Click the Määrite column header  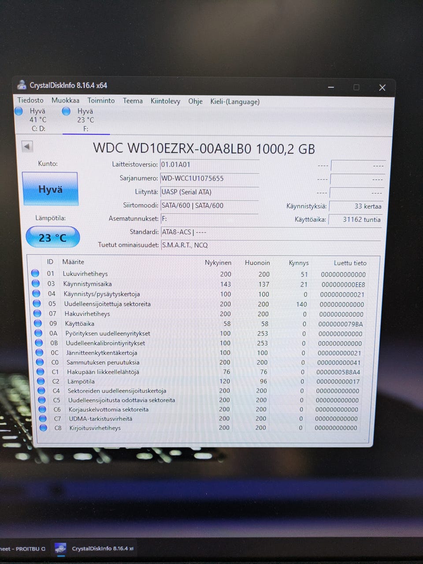click(73, 262)
